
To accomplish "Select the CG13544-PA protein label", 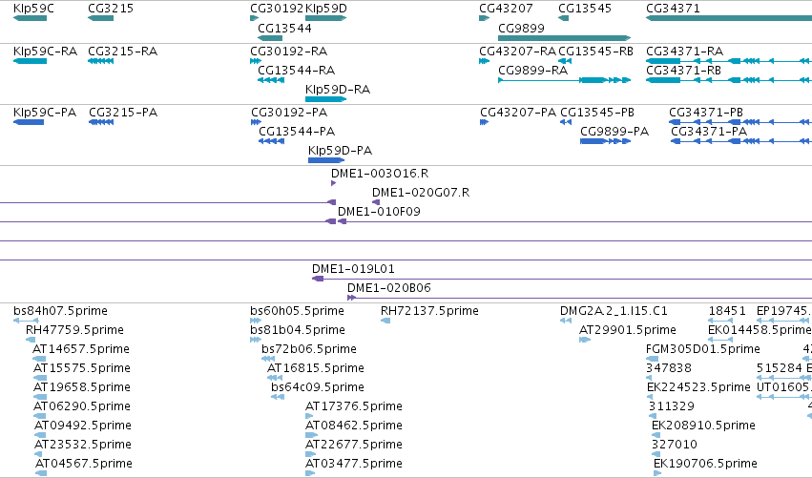I will click(x=297, y=132).
